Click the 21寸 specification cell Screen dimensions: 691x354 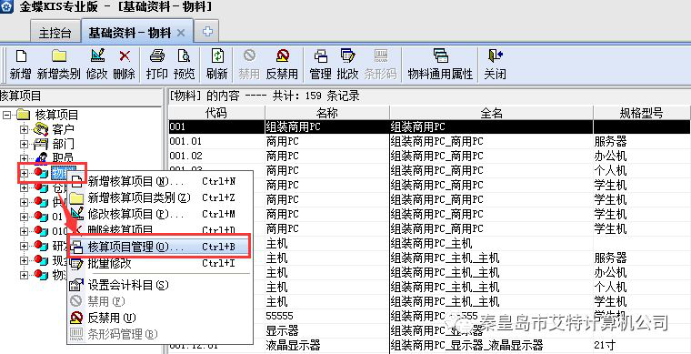click(x=642, y=345)
